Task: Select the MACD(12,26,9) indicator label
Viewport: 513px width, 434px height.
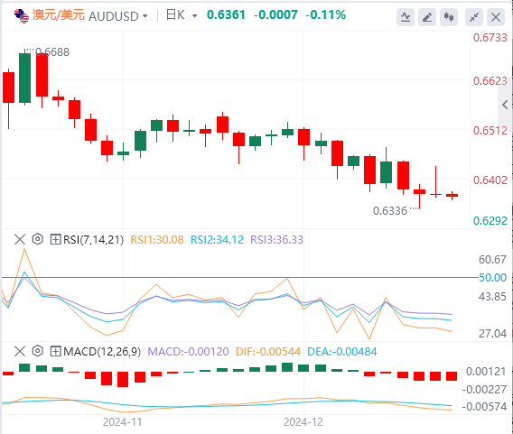Action: 102,351
